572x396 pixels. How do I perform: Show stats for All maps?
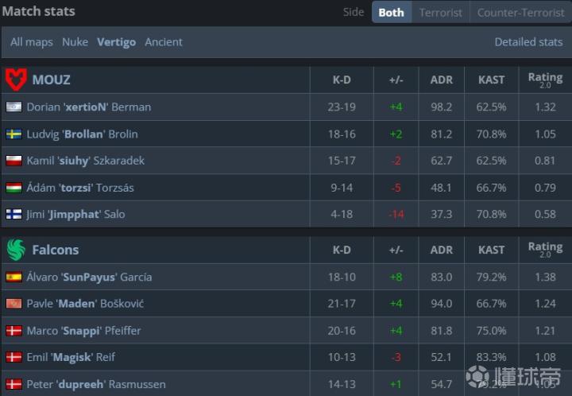pos(32,41)
